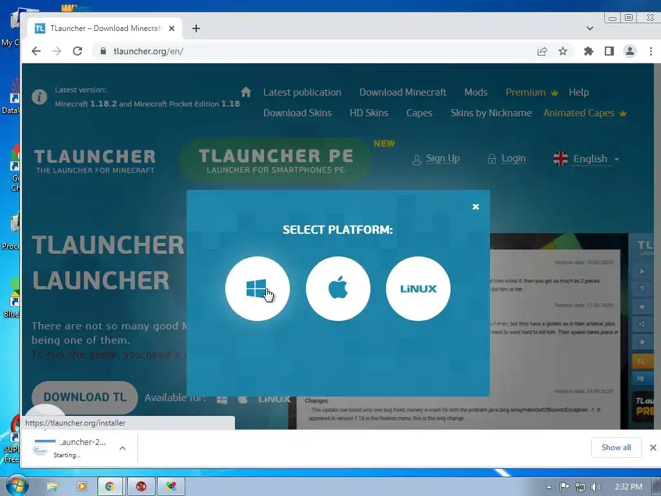Open Download Minecraft menu item
This screenshot has height=496, width=661.
403,92
